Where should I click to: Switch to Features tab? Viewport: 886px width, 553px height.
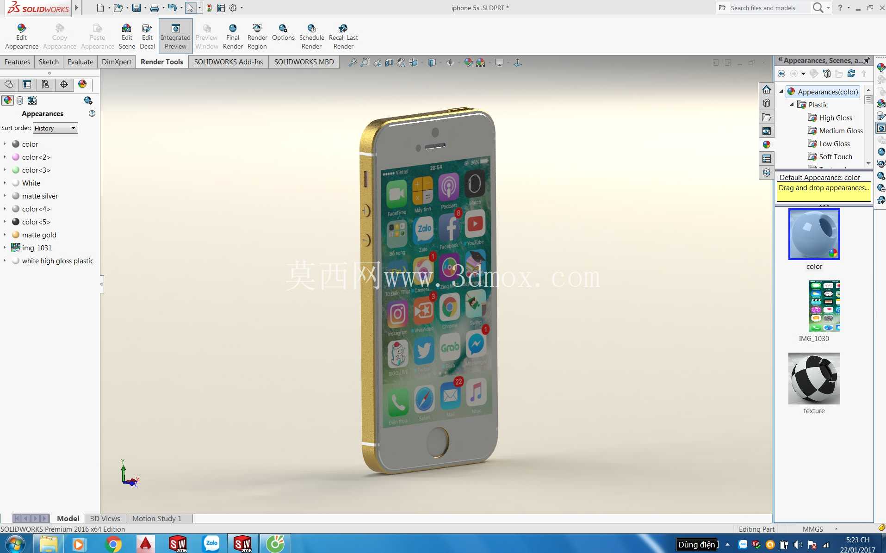point(17,62)
